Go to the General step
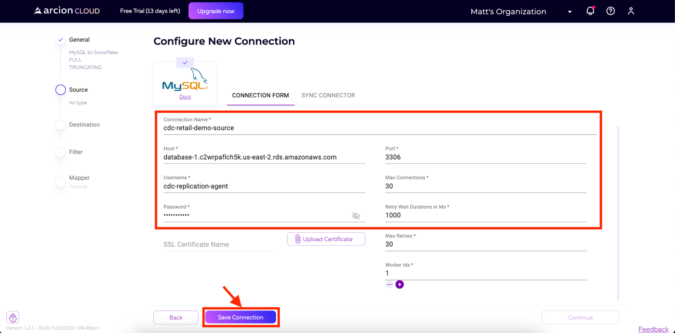The height and width of the screenshot is (333, 675). (79, 40)
